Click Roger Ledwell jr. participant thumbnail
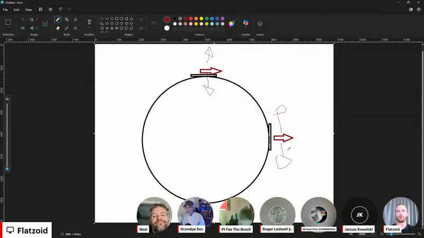This screenshot has height=238, width=424. 277,215
